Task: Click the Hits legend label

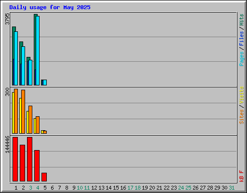Action: (242, 20)
